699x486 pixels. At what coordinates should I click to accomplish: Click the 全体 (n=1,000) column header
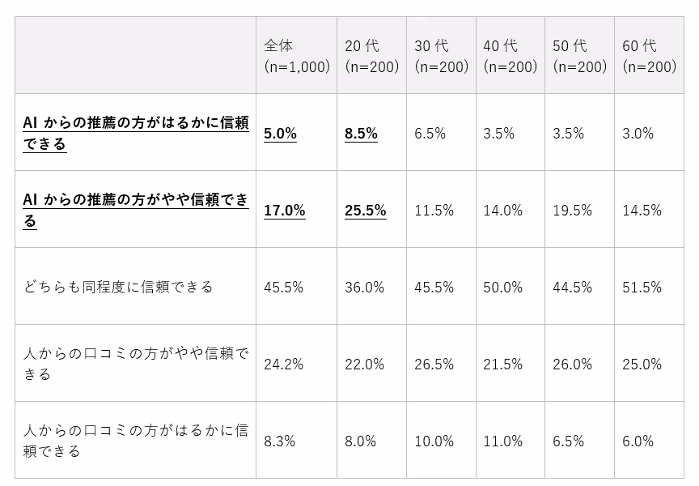point(296,55)
